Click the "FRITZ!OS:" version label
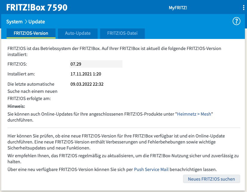Viewport: 247px width, 192px height. pos(17,64)
